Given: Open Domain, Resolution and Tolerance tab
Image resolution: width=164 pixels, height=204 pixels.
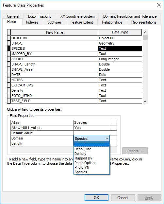Looking at the screenshot, I should (130, 16).
